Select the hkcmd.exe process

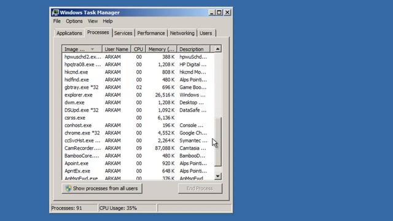pyautogui.click(x=138, y=72)
